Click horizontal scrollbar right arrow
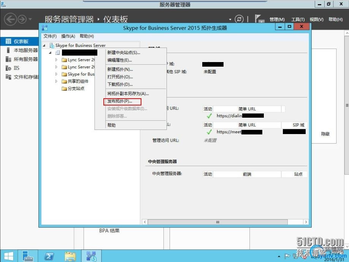This screenshot has width=349, height=262. pyautogui.click(x=306, y=222)
